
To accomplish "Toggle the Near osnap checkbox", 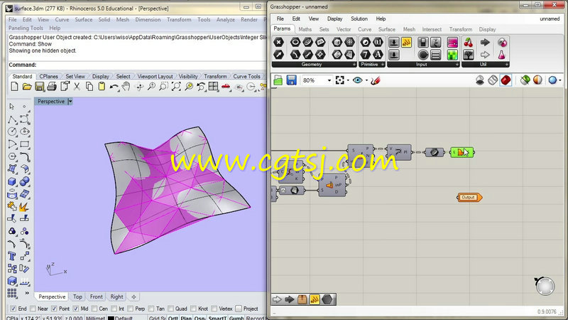I will (33, 309).
